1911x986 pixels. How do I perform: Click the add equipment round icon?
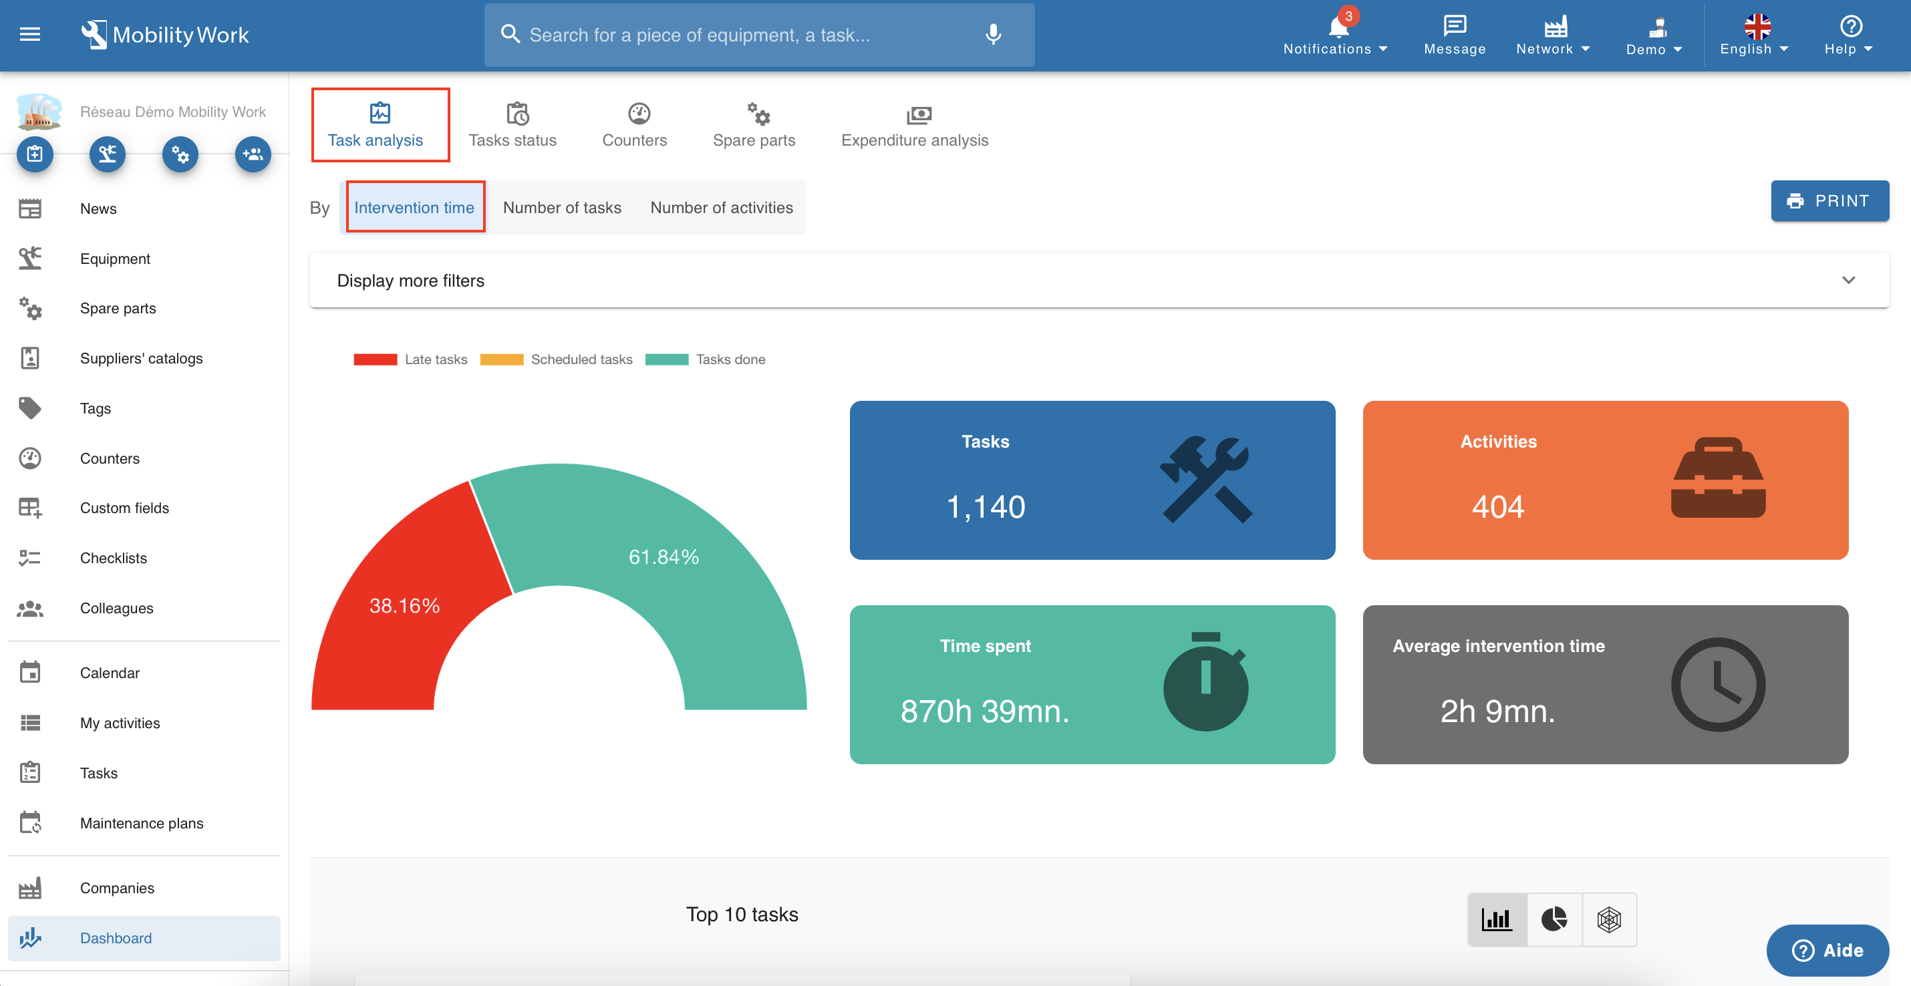pyautogui.click(x=108, y=154)
